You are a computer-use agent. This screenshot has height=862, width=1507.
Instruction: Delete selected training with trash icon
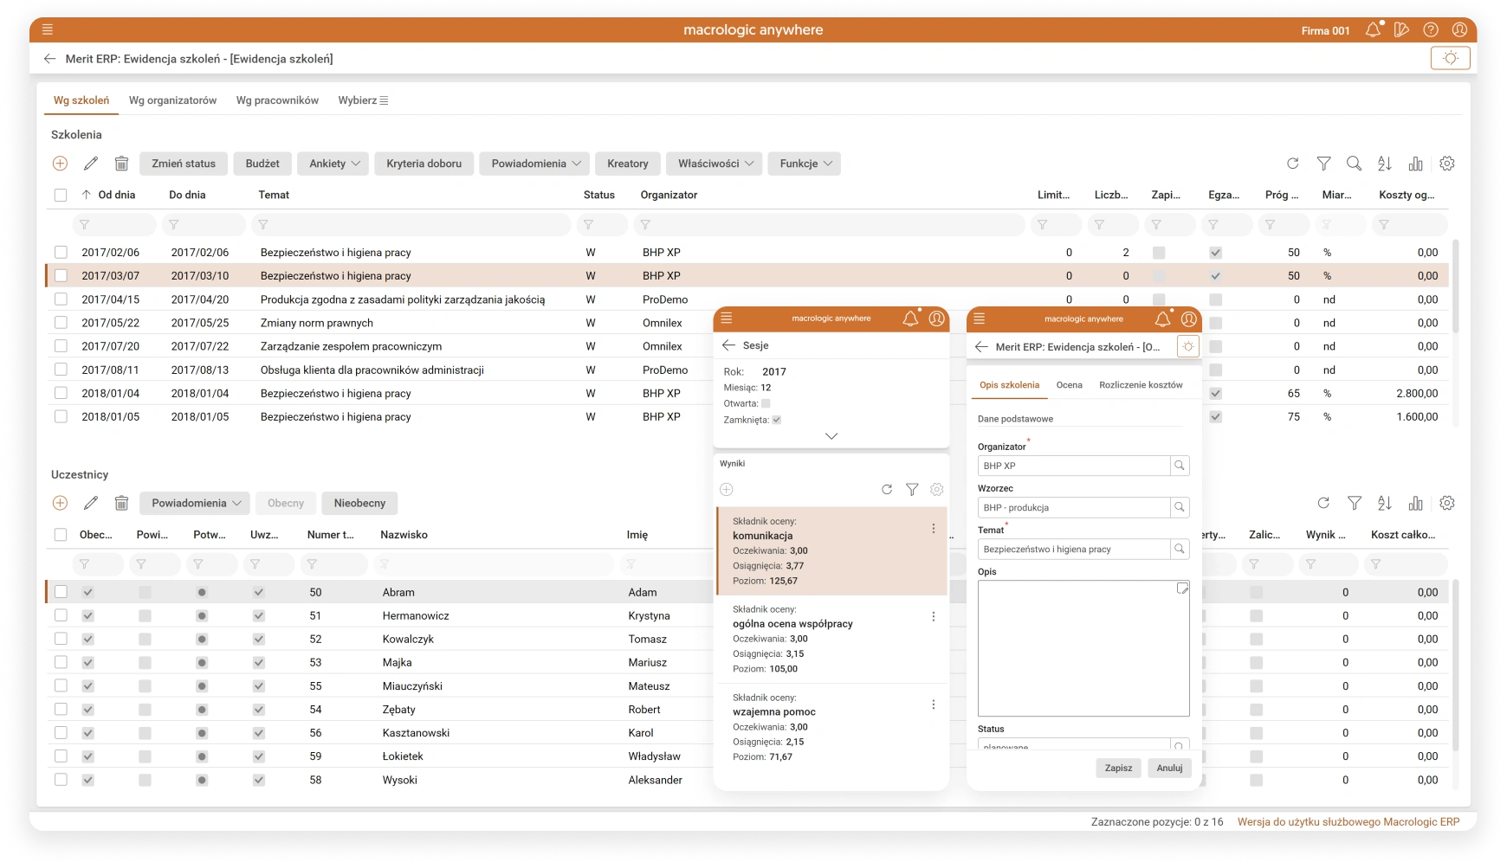(121, 164)
